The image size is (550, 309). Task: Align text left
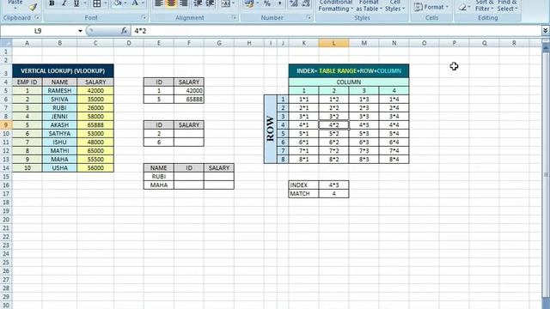(159, 3)
